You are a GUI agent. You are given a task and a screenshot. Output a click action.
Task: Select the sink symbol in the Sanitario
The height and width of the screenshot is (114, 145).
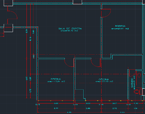139,75
